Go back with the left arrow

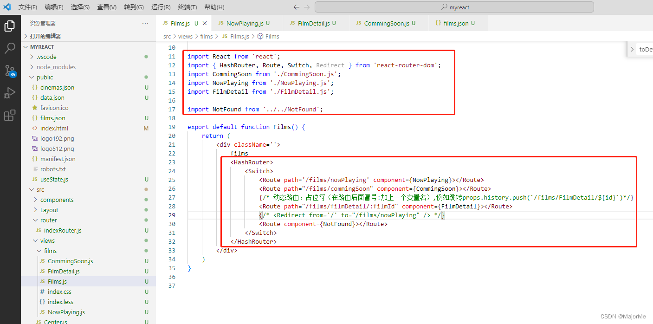297,7
